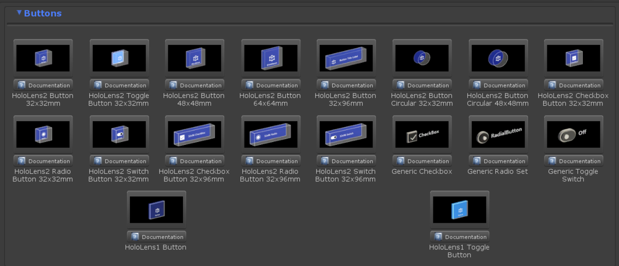
Task: Open Documentation for HoloLens2 Checkbox Button 32x96mm
Action: pos(195,161)
